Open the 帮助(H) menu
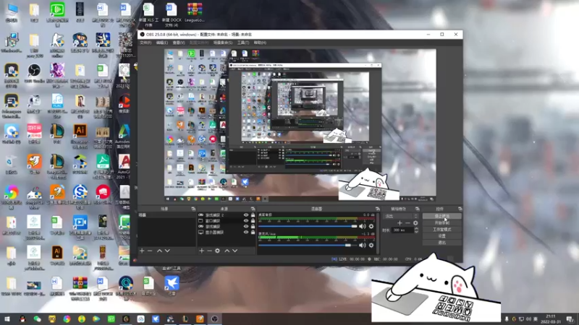579x325 pixels. pyautogui.click(x=260, y=43)
